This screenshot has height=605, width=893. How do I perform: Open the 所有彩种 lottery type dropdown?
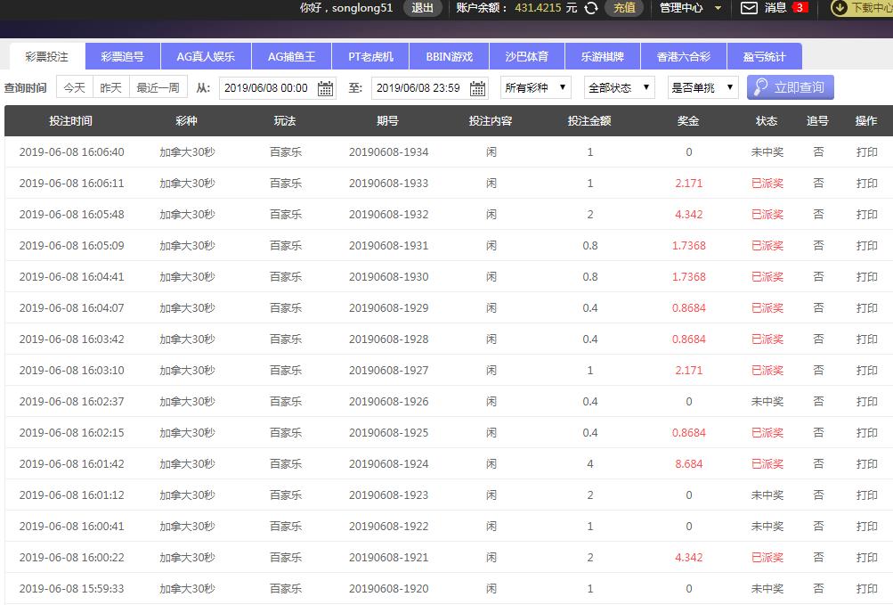click(535, 88)
